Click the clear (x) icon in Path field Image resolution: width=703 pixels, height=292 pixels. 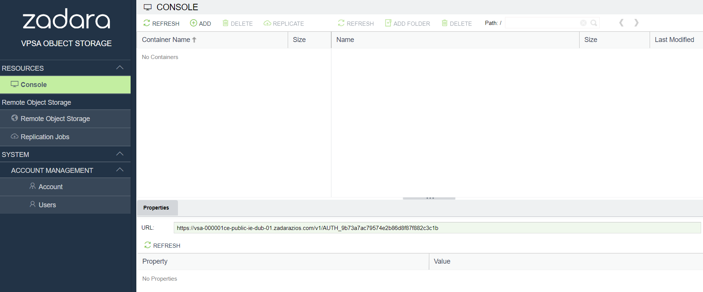pyautogui.click(x=583, y=23)
